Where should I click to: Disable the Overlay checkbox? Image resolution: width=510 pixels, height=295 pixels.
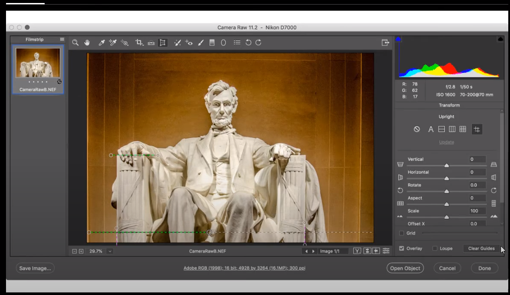coord(401,248)
